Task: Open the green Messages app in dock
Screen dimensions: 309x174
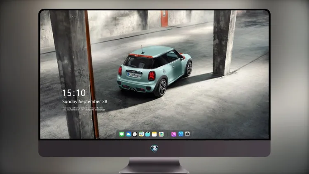Action: tap(122, 134)
